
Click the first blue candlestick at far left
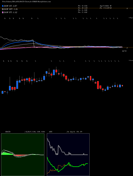2,92
